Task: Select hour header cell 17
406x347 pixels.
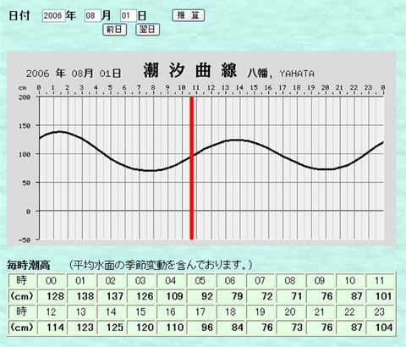Action: click(x=200, y=312)
